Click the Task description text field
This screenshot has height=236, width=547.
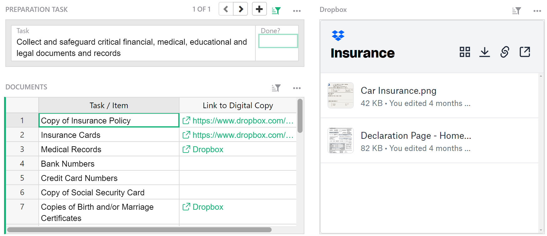(133, 48)
